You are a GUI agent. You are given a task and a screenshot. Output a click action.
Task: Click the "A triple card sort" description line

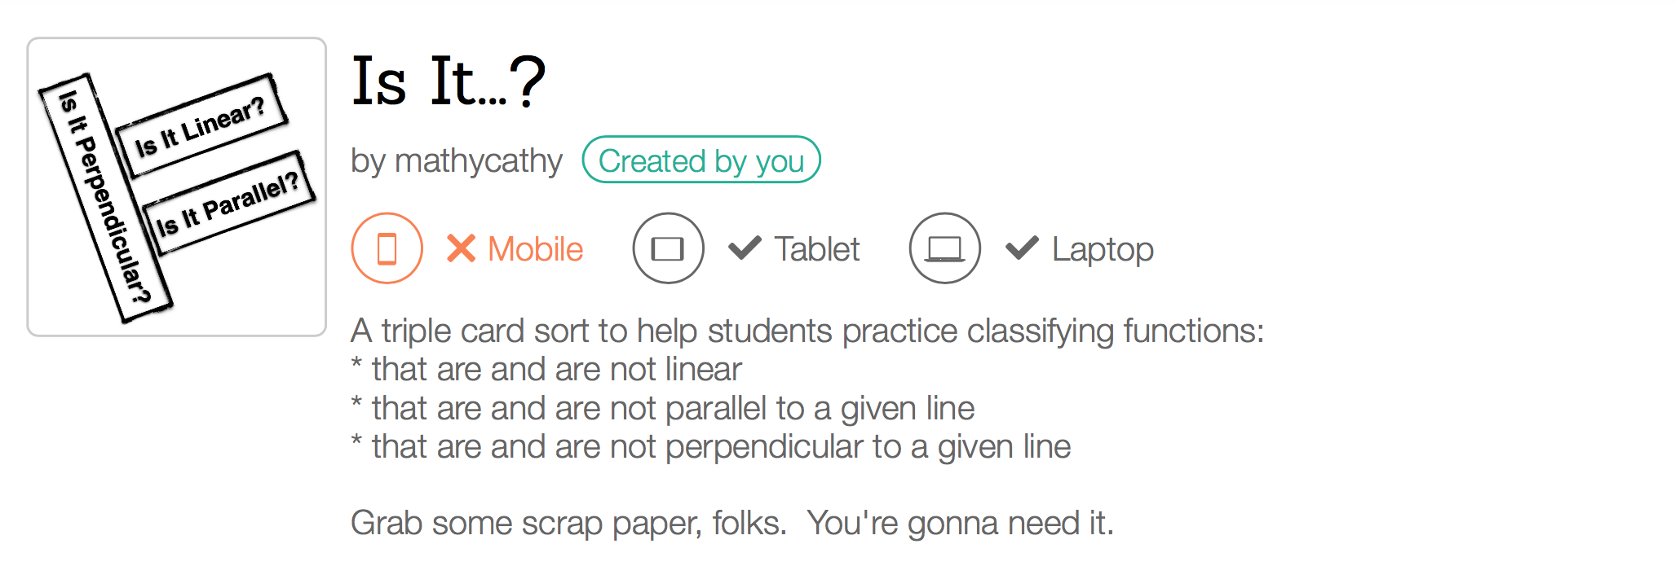pos(807,331)
